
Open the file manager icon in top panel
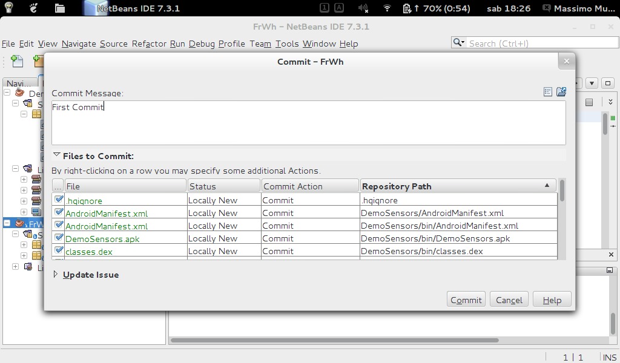coord(60,8)
